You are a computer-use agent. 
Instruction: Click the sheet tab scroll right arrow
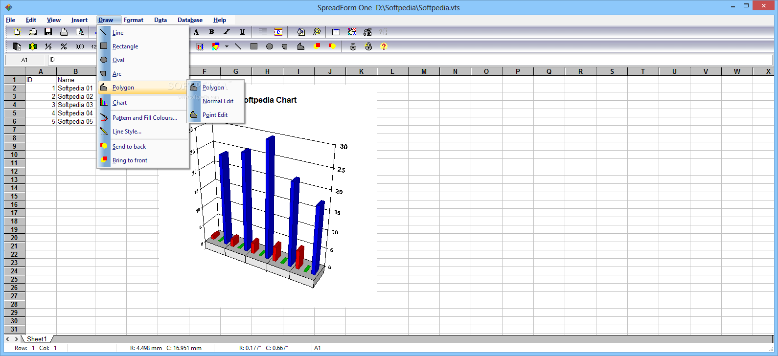pyautogui.click(x=16, y=339)
